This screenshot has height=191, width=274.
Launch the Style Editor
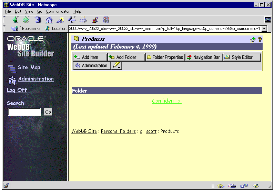[242, 57]
